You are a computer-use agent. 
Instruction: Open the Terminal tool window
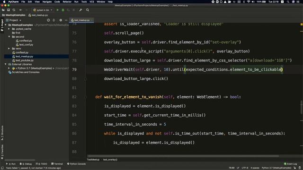tap(57, 164)
